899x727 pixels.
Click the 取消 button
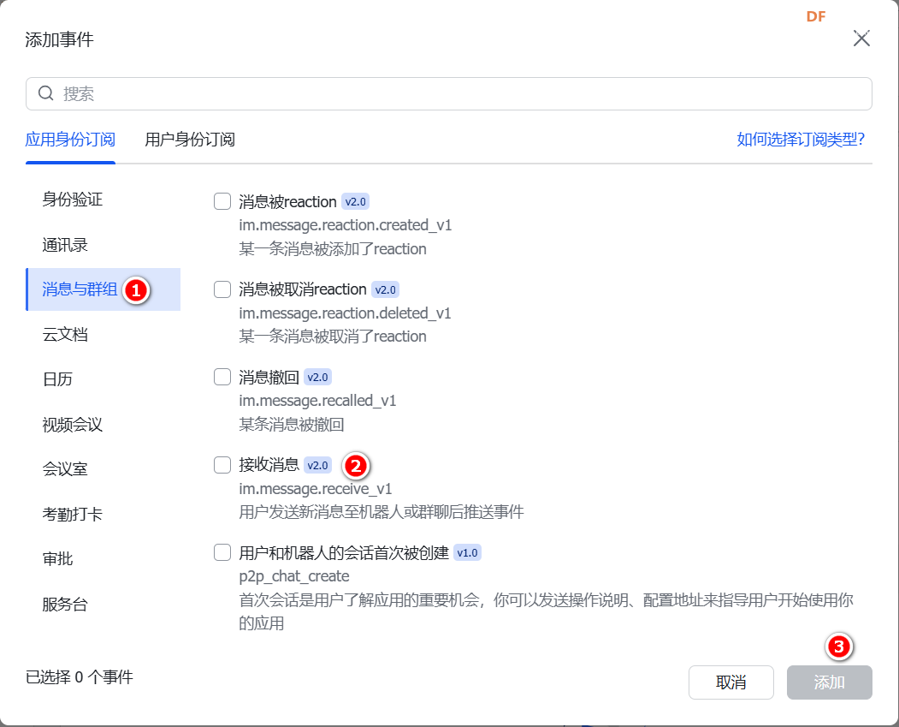click(731, 682)
